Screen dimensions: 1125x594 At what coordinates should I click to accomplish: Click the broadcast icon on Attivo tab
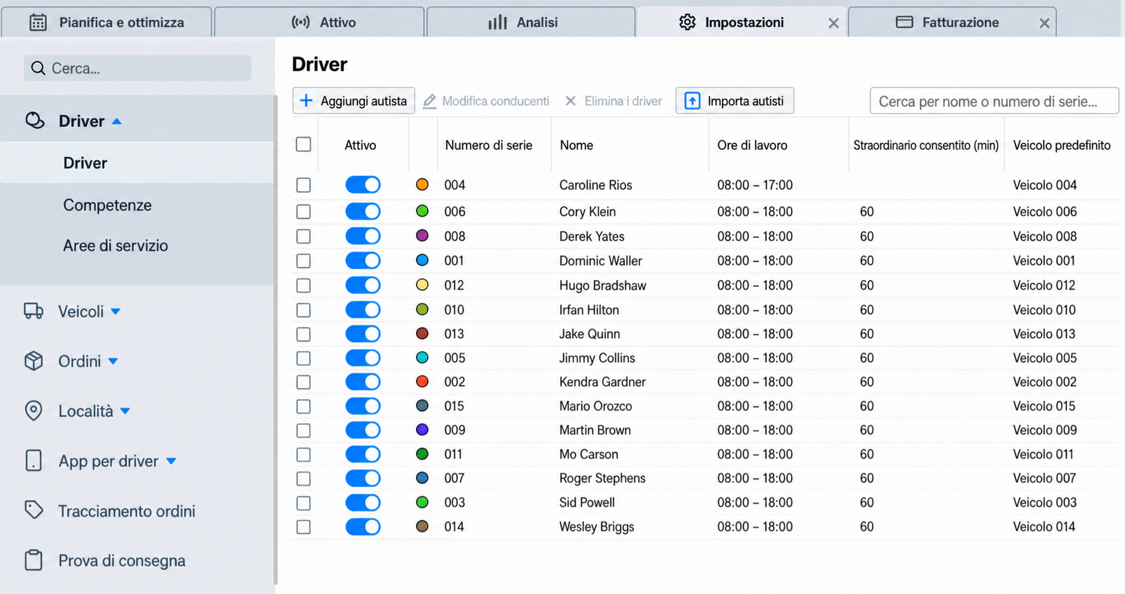tap(300, 22)
